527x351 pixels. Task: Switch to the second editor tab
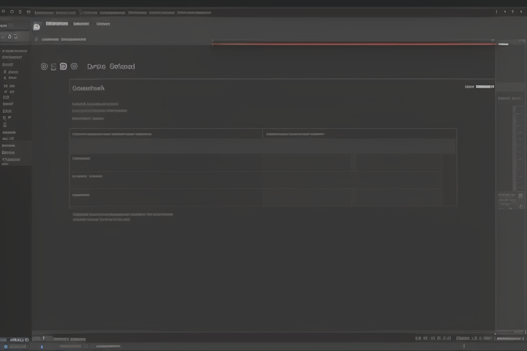tap(81, 24)
